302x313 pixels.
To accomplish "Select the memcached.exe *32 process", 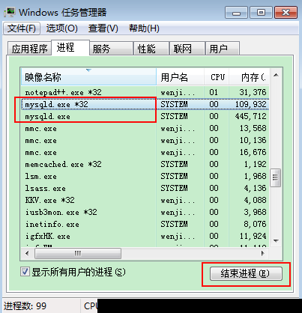I will tap(145, 164).
